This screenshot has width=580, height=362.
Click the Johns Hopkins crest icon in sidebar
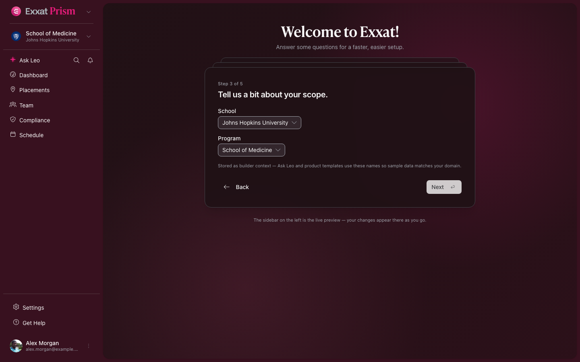point(16,37)
